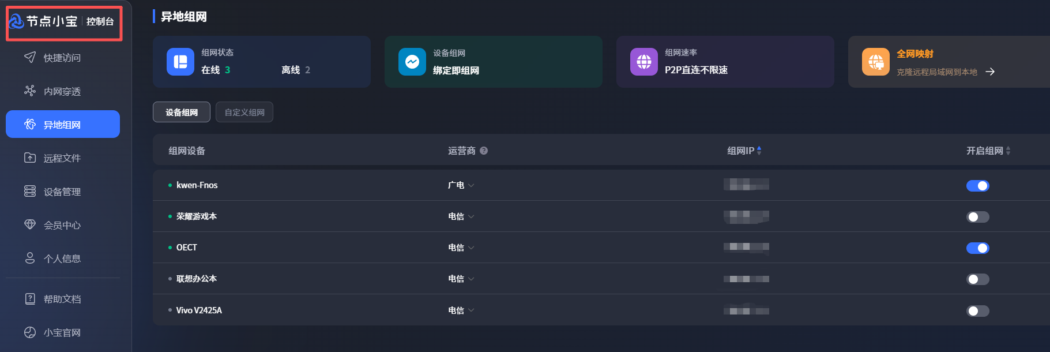Viewport: 1050px width, 352px height.
Task: Click the 会员中心 diamond icon
Action: [x=30, y=224]
